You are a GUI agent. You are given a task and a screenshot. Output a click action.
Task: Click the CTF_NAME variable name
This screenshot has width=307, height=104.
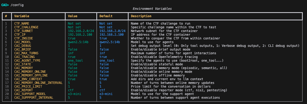[x=22, y=24]
